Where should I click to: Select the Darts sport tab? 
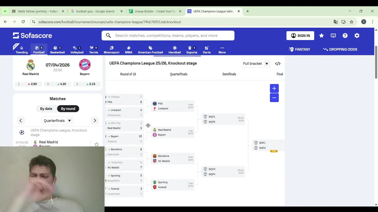[207, 50]
